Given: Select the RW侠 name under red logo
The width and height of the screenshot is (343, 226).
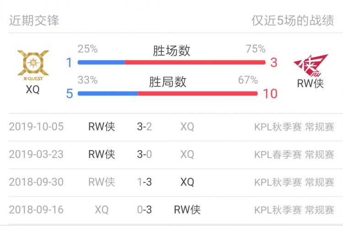Looking at the screenshot, I should click(310, 83).
